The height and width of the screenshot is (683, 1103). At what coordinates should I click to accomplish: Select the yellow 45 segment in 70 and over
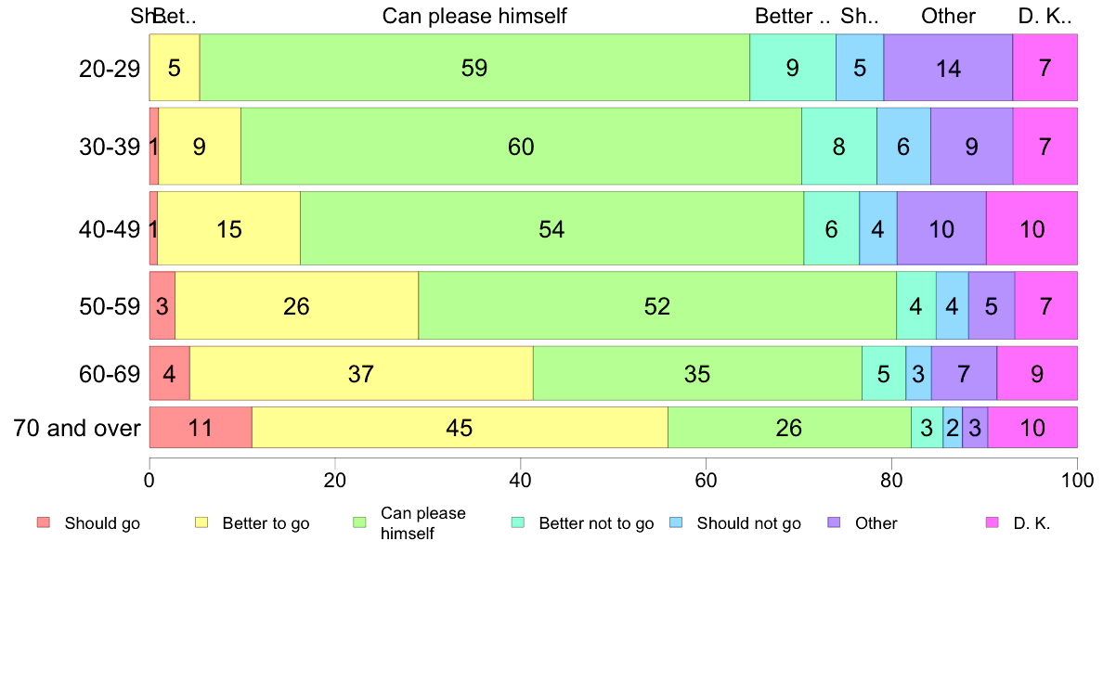click(461, 427)
